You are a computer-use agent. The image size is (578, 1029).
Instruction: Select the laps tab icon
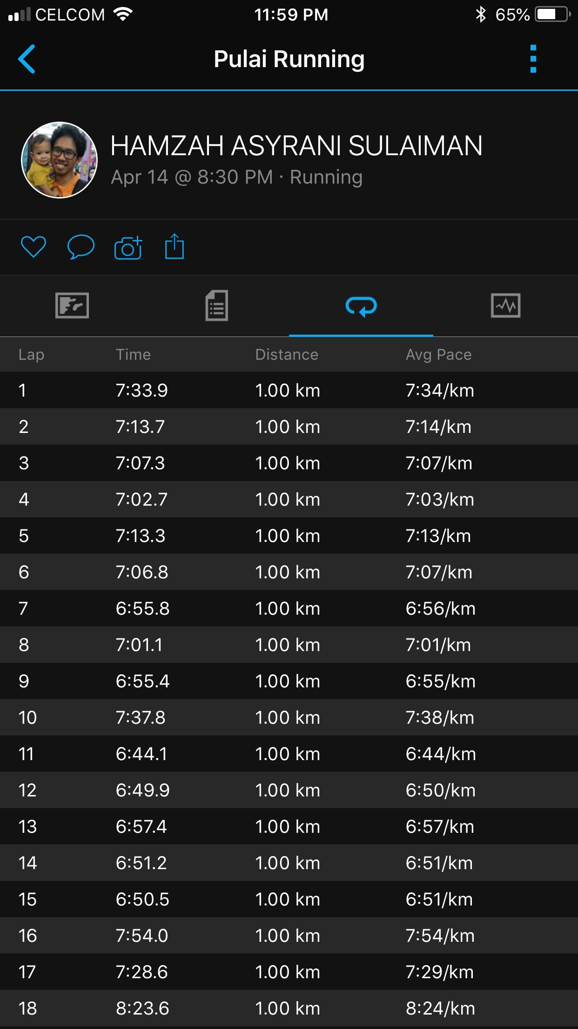coord(361,306)
